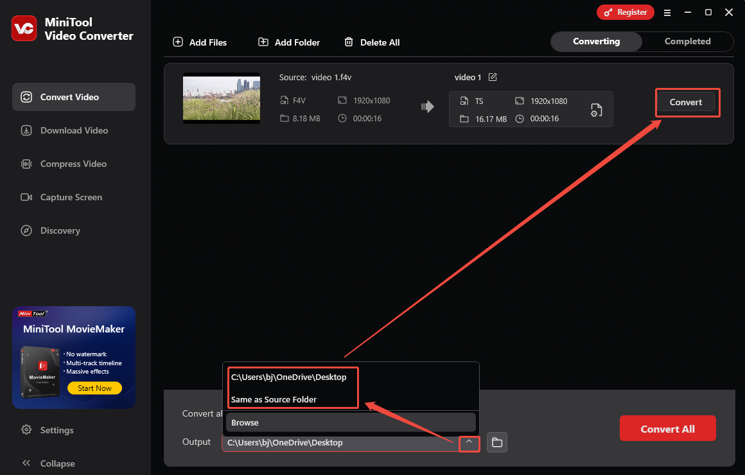This screenshot has height=475, width=745.
Task: Click the source F4V format label
Action: click(299, 101)
